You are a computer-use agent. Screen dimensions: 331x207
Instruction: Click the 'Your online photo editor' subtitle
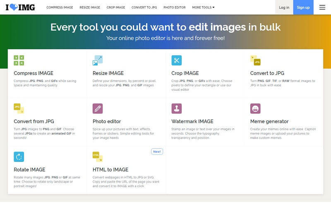tap(165, 38)
